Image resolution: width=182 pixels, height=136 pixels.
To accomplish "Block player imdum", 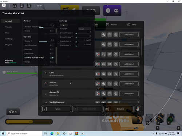I will [116, 84].
